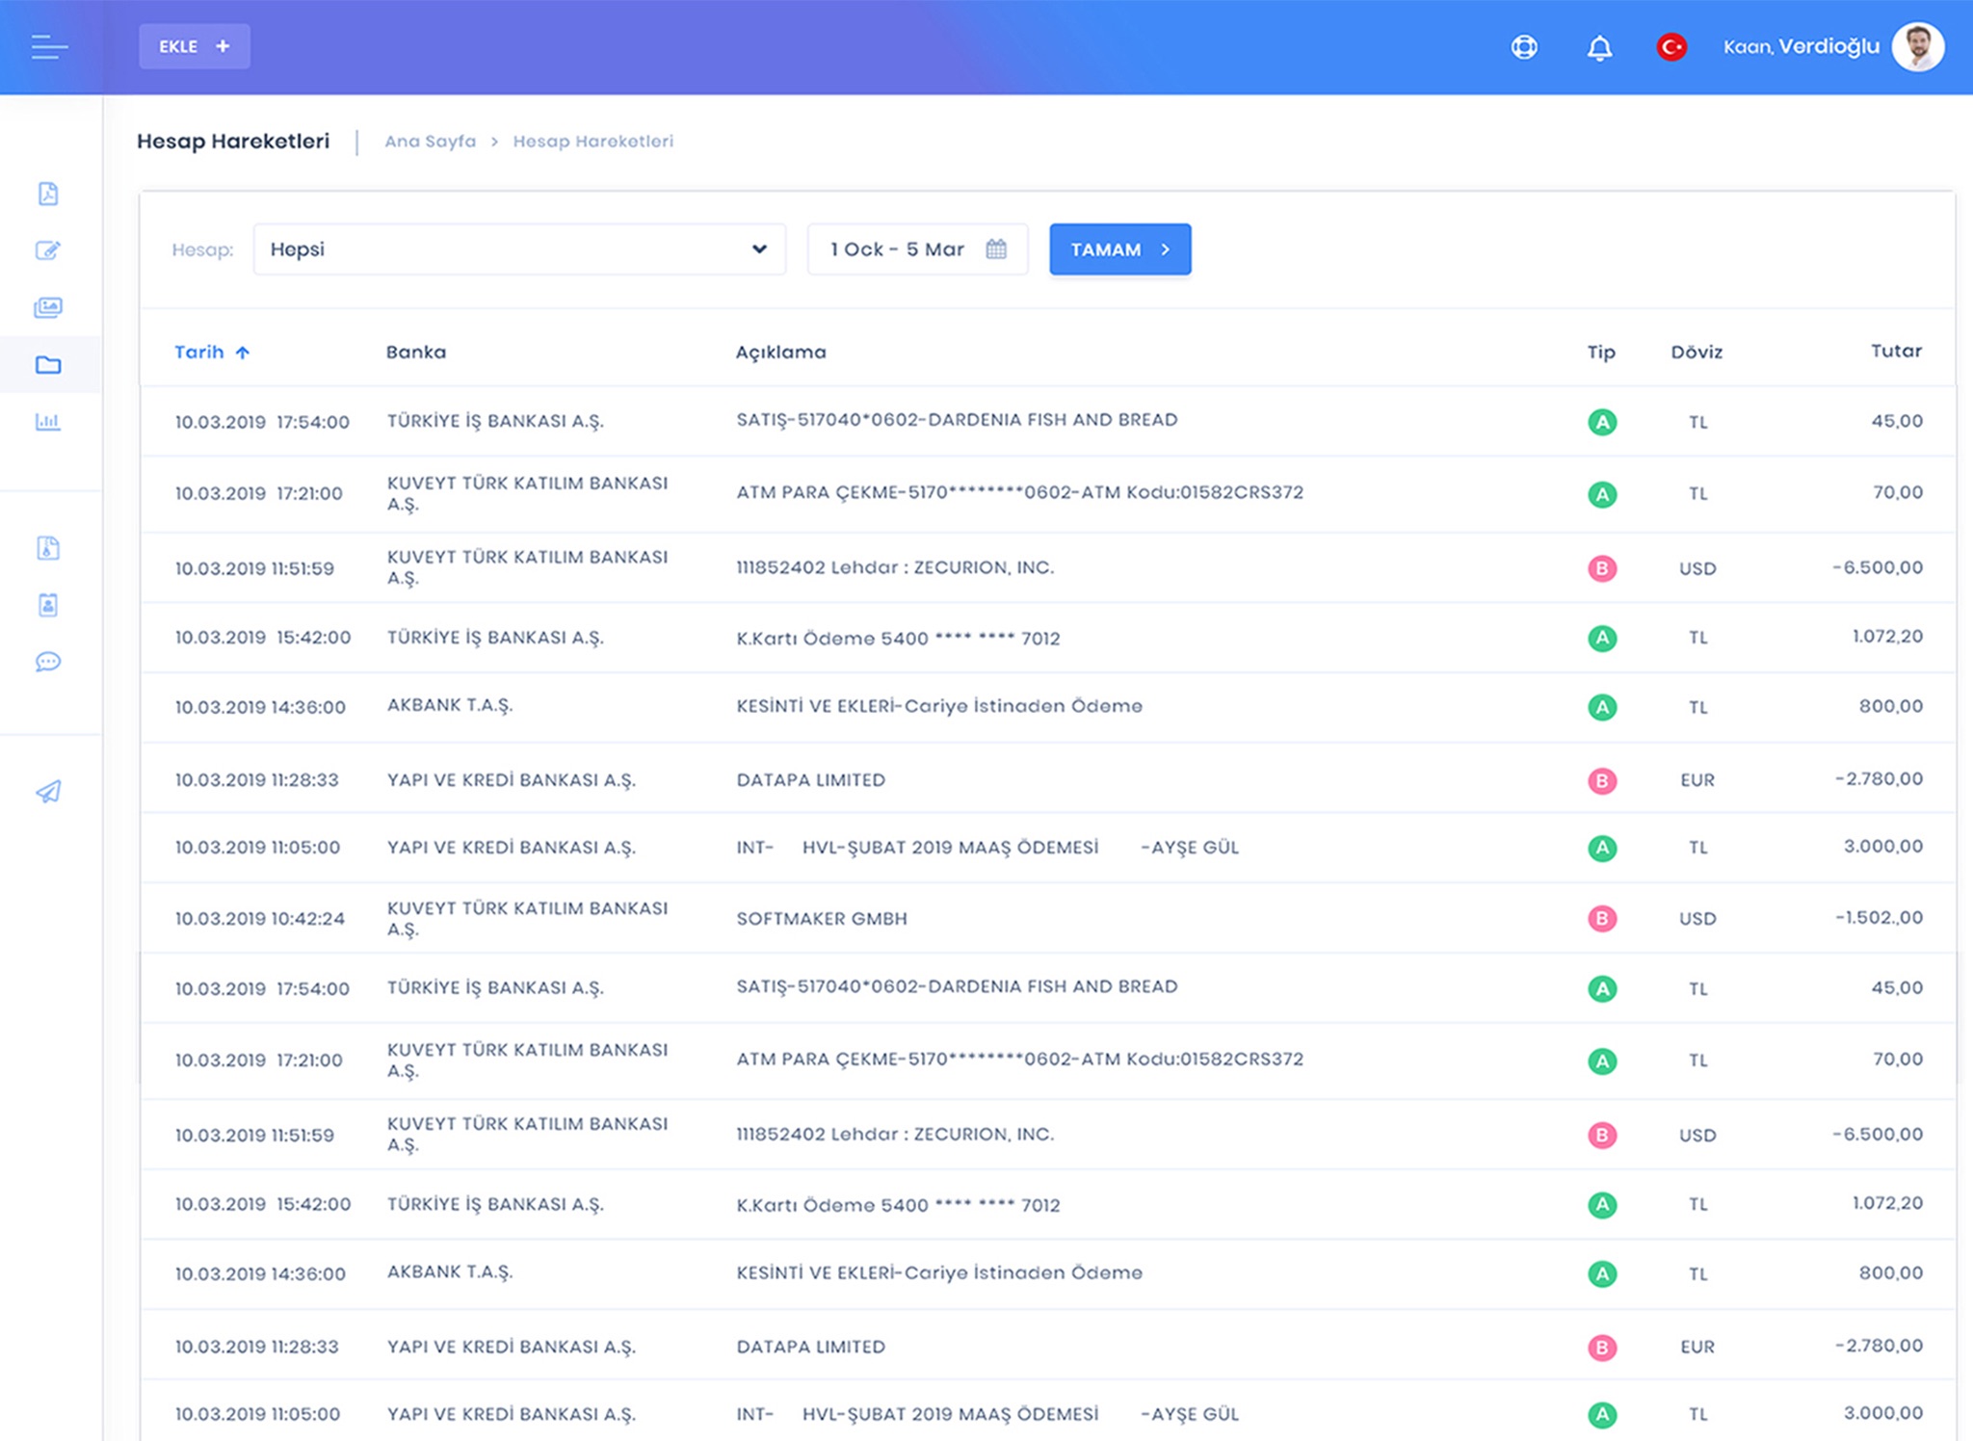Open the '1 Ock - 5 Mar' date picker
Screen dimensions: 1973x1441
pos(917,249)
